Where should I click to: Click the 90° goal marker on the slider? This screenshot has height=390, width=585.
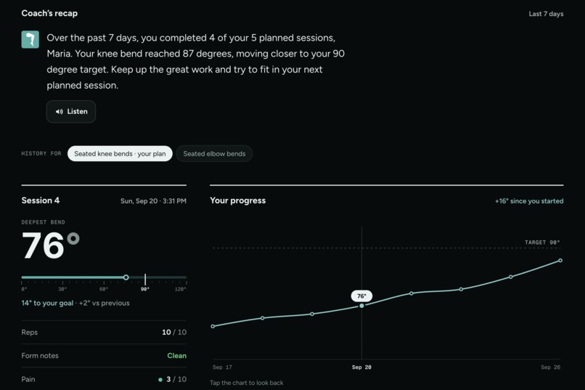click(145, 279)
